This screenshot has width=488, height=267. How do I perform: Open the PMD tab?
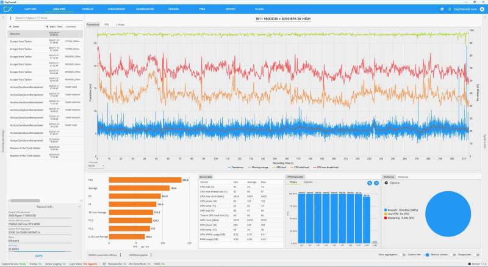pos(202,9)
